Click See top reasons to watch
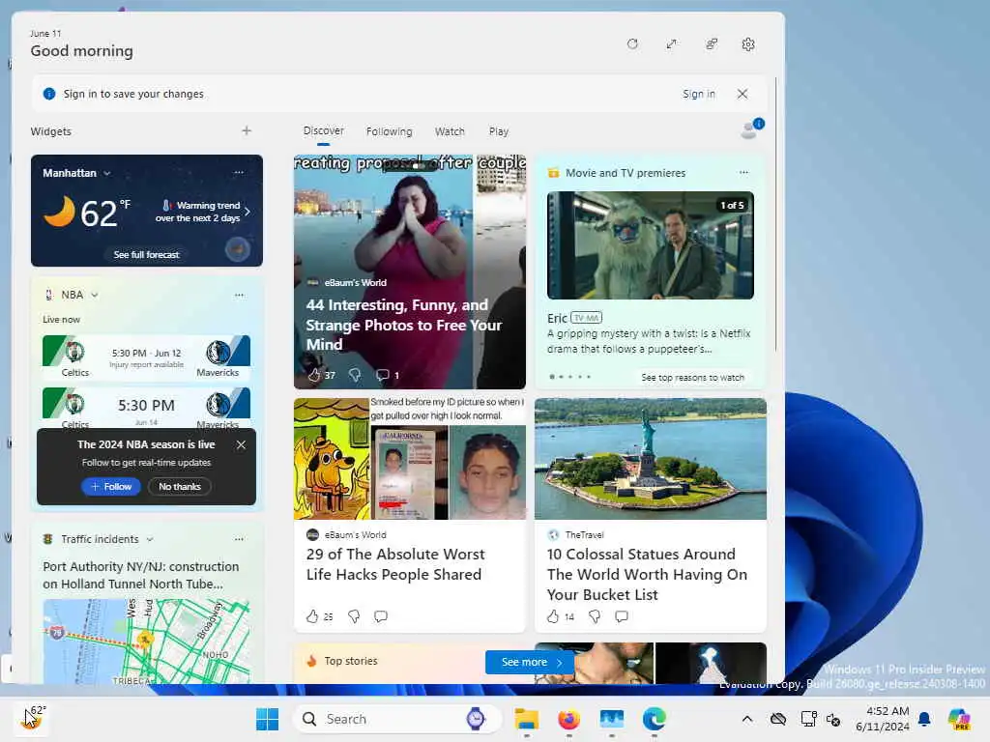The height and width of the screenshot is (742, 990). pos(692,378)
